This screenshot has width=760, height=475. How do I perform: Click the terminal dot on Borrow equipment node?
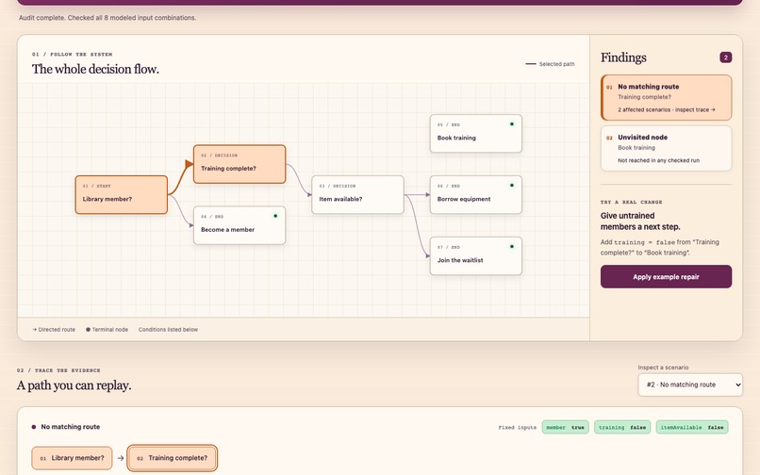click(511, 185)
